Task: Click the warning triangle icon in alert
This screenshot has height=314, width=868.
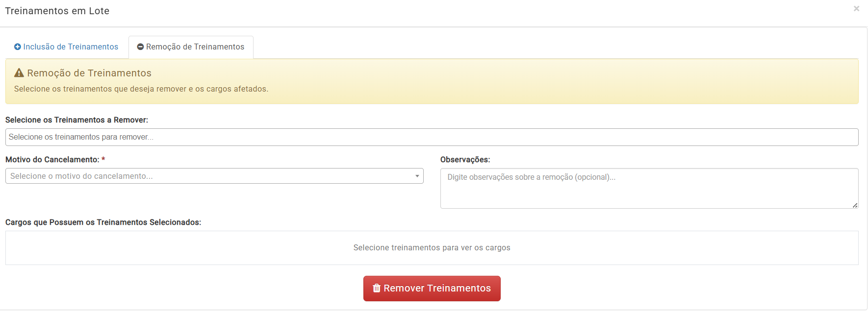Action: 19,73
